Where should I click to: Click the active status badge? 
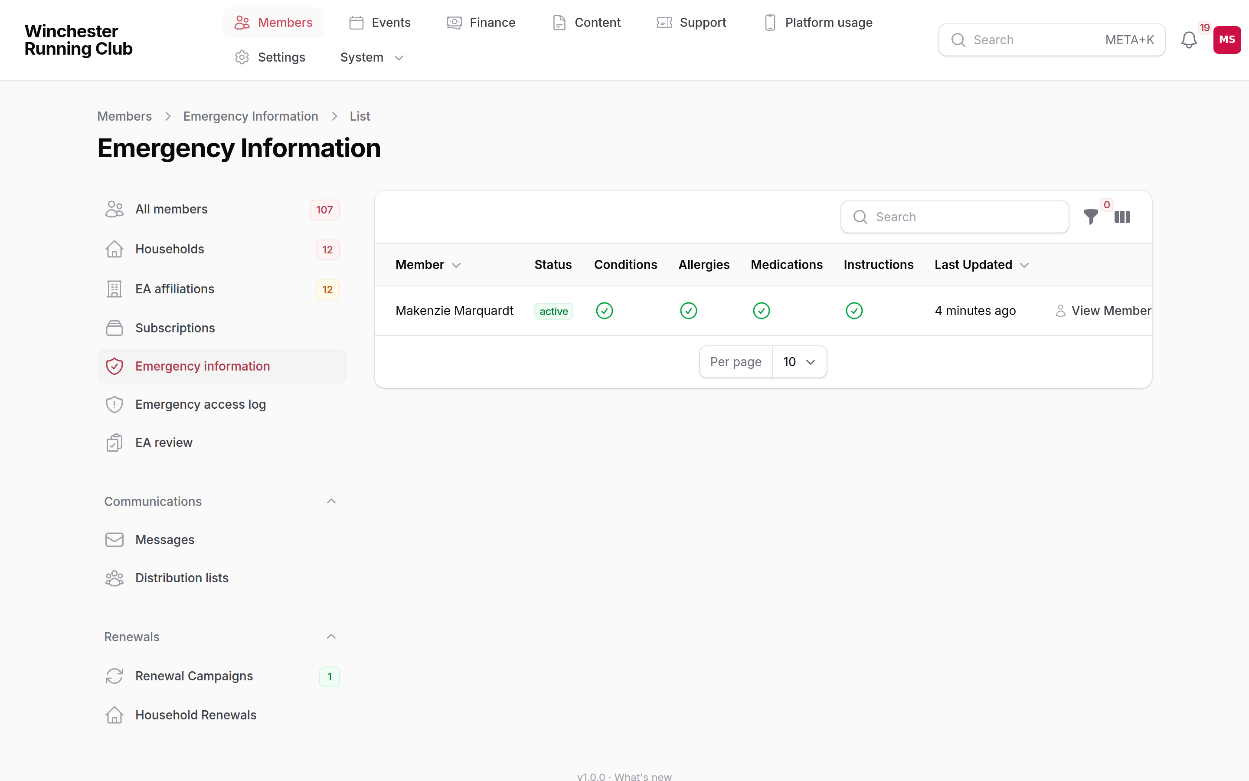[x=553, y=312]
